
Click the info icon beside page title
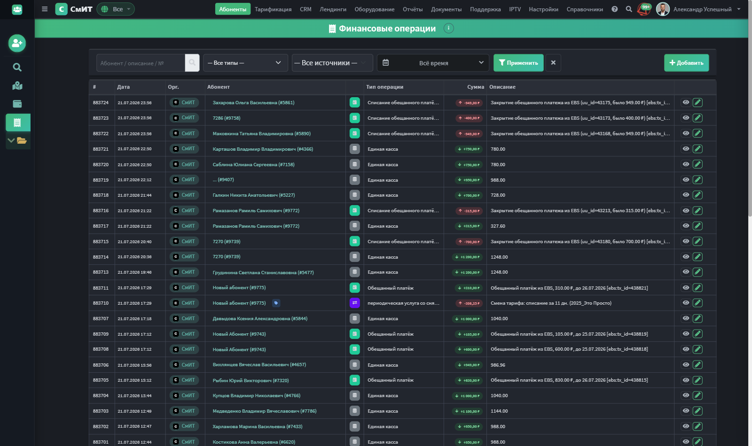(448, 28)
